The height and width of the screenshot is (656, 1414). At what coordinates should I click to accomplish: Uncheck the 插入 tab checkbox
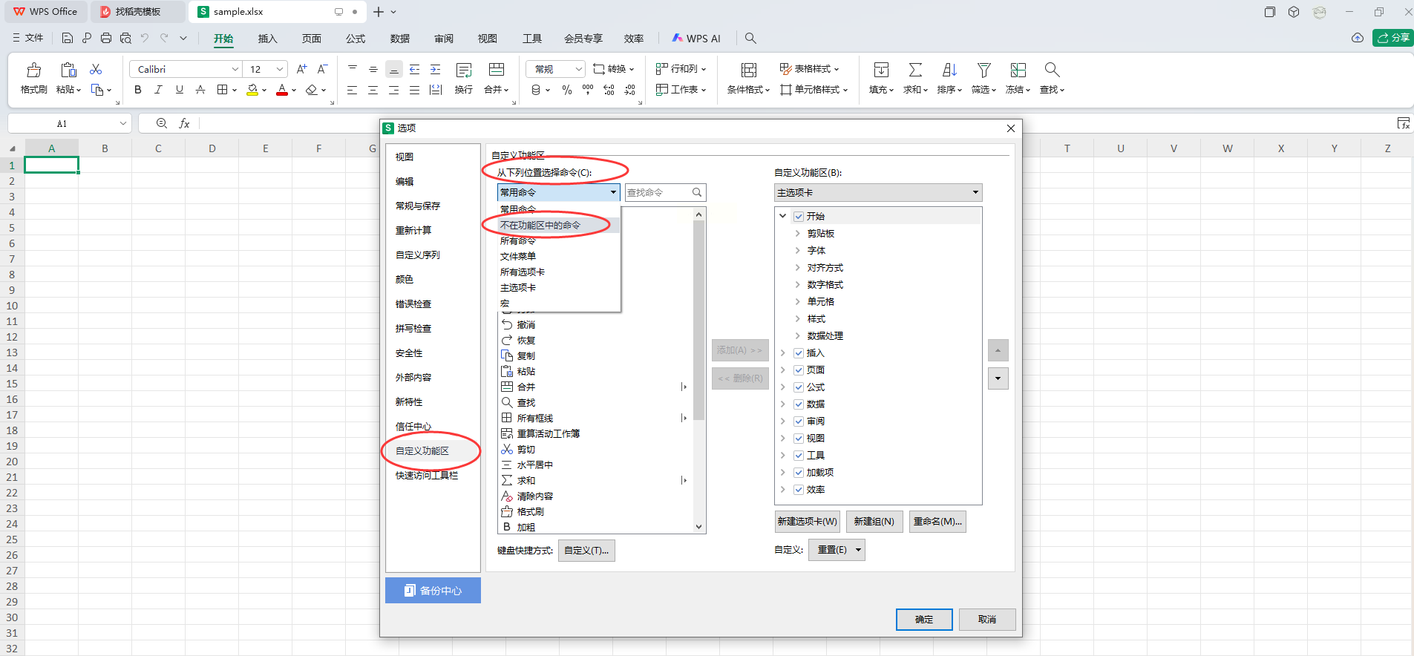point(799,353)
